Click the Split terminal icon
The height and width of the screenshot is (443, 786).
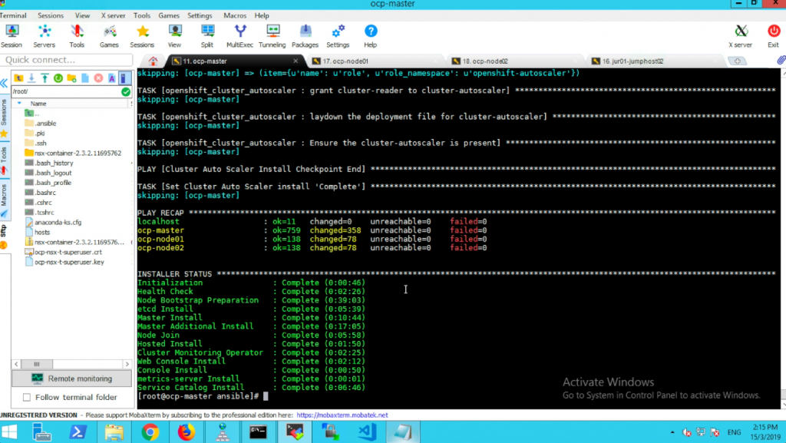coord(207,36)
